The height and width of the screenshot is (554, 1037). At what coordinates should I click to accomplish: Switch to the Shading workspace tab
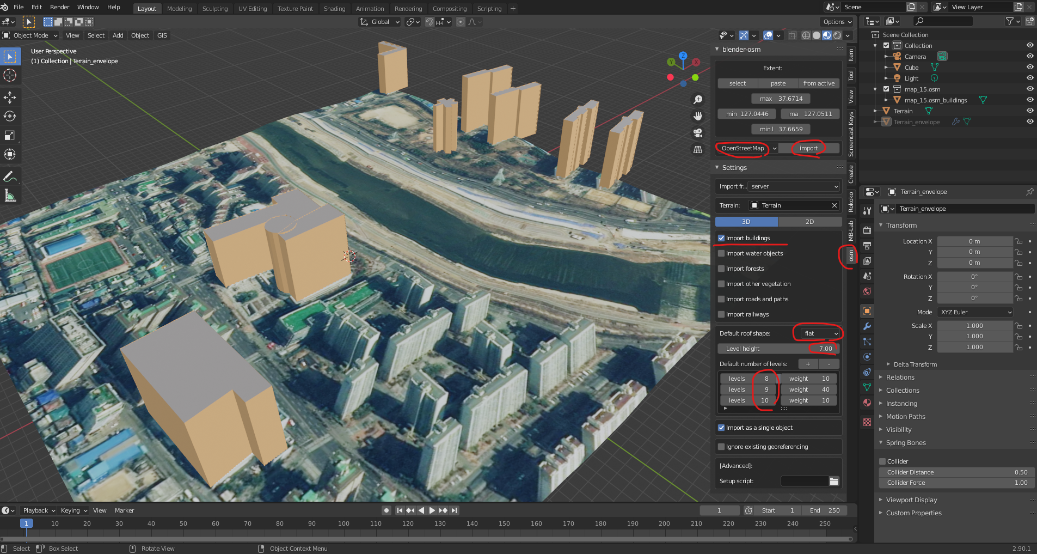point(334,9)
